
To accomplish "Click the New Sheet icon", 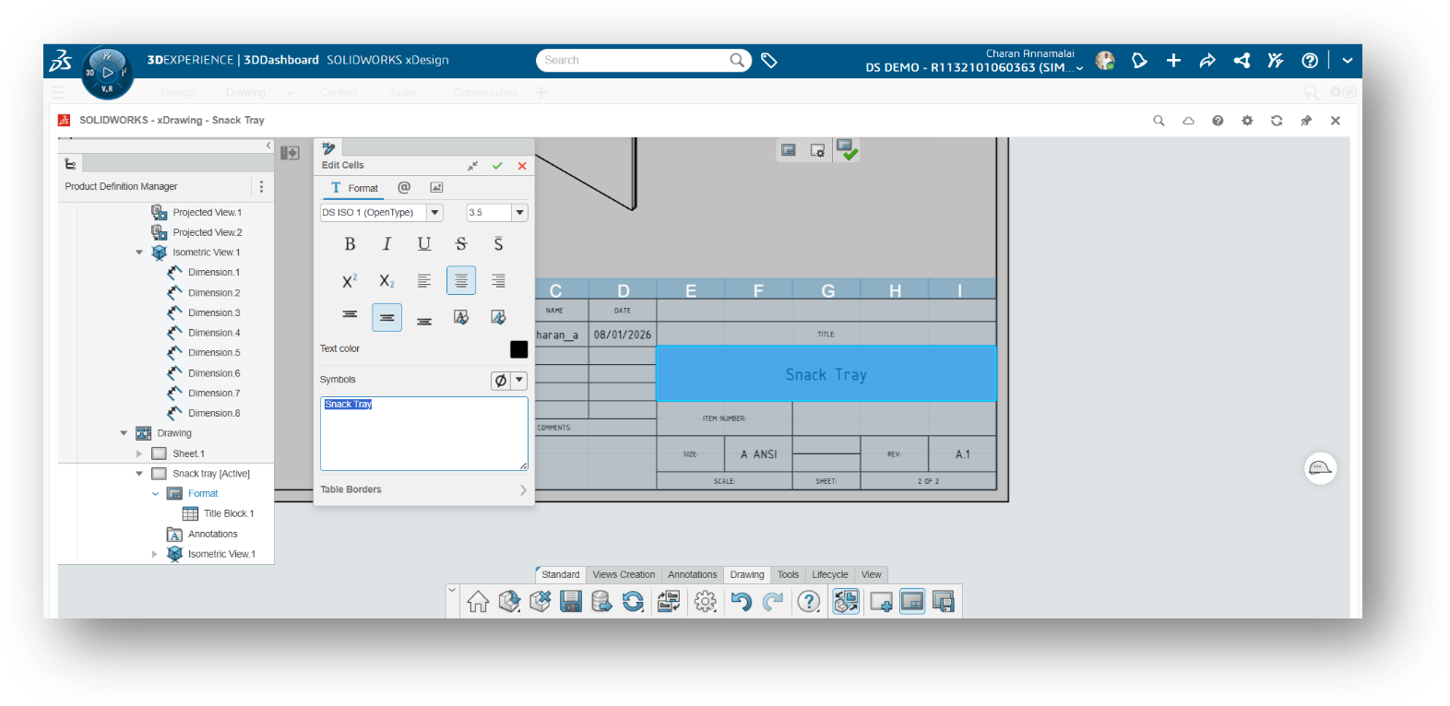I will click(881, 602).
